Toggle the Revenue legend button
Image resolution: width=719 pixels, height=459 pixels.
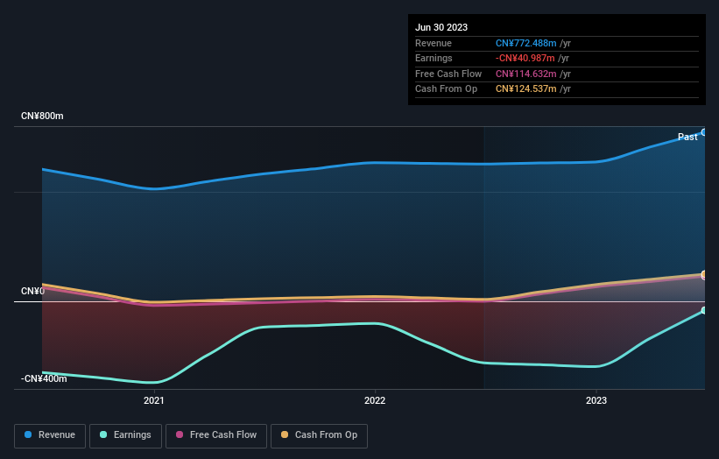click(50, 435)
